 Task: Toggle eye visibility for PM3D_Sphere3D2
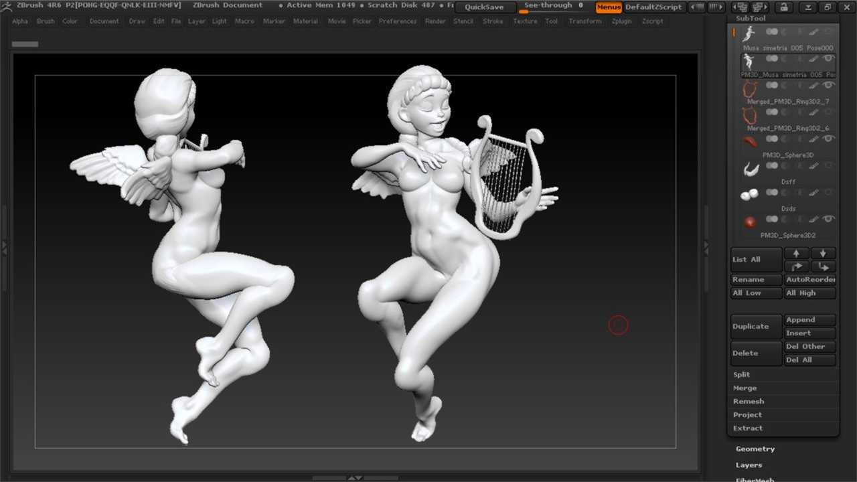click(829, 219)
